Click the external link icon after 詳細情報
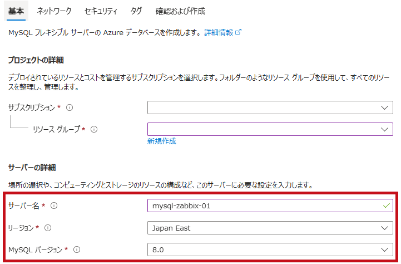Screen dimensions: 401x264 238,32
